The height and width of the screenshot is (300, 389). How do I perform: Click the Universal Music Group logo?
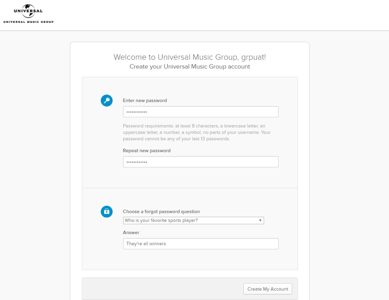pos(28,13)
